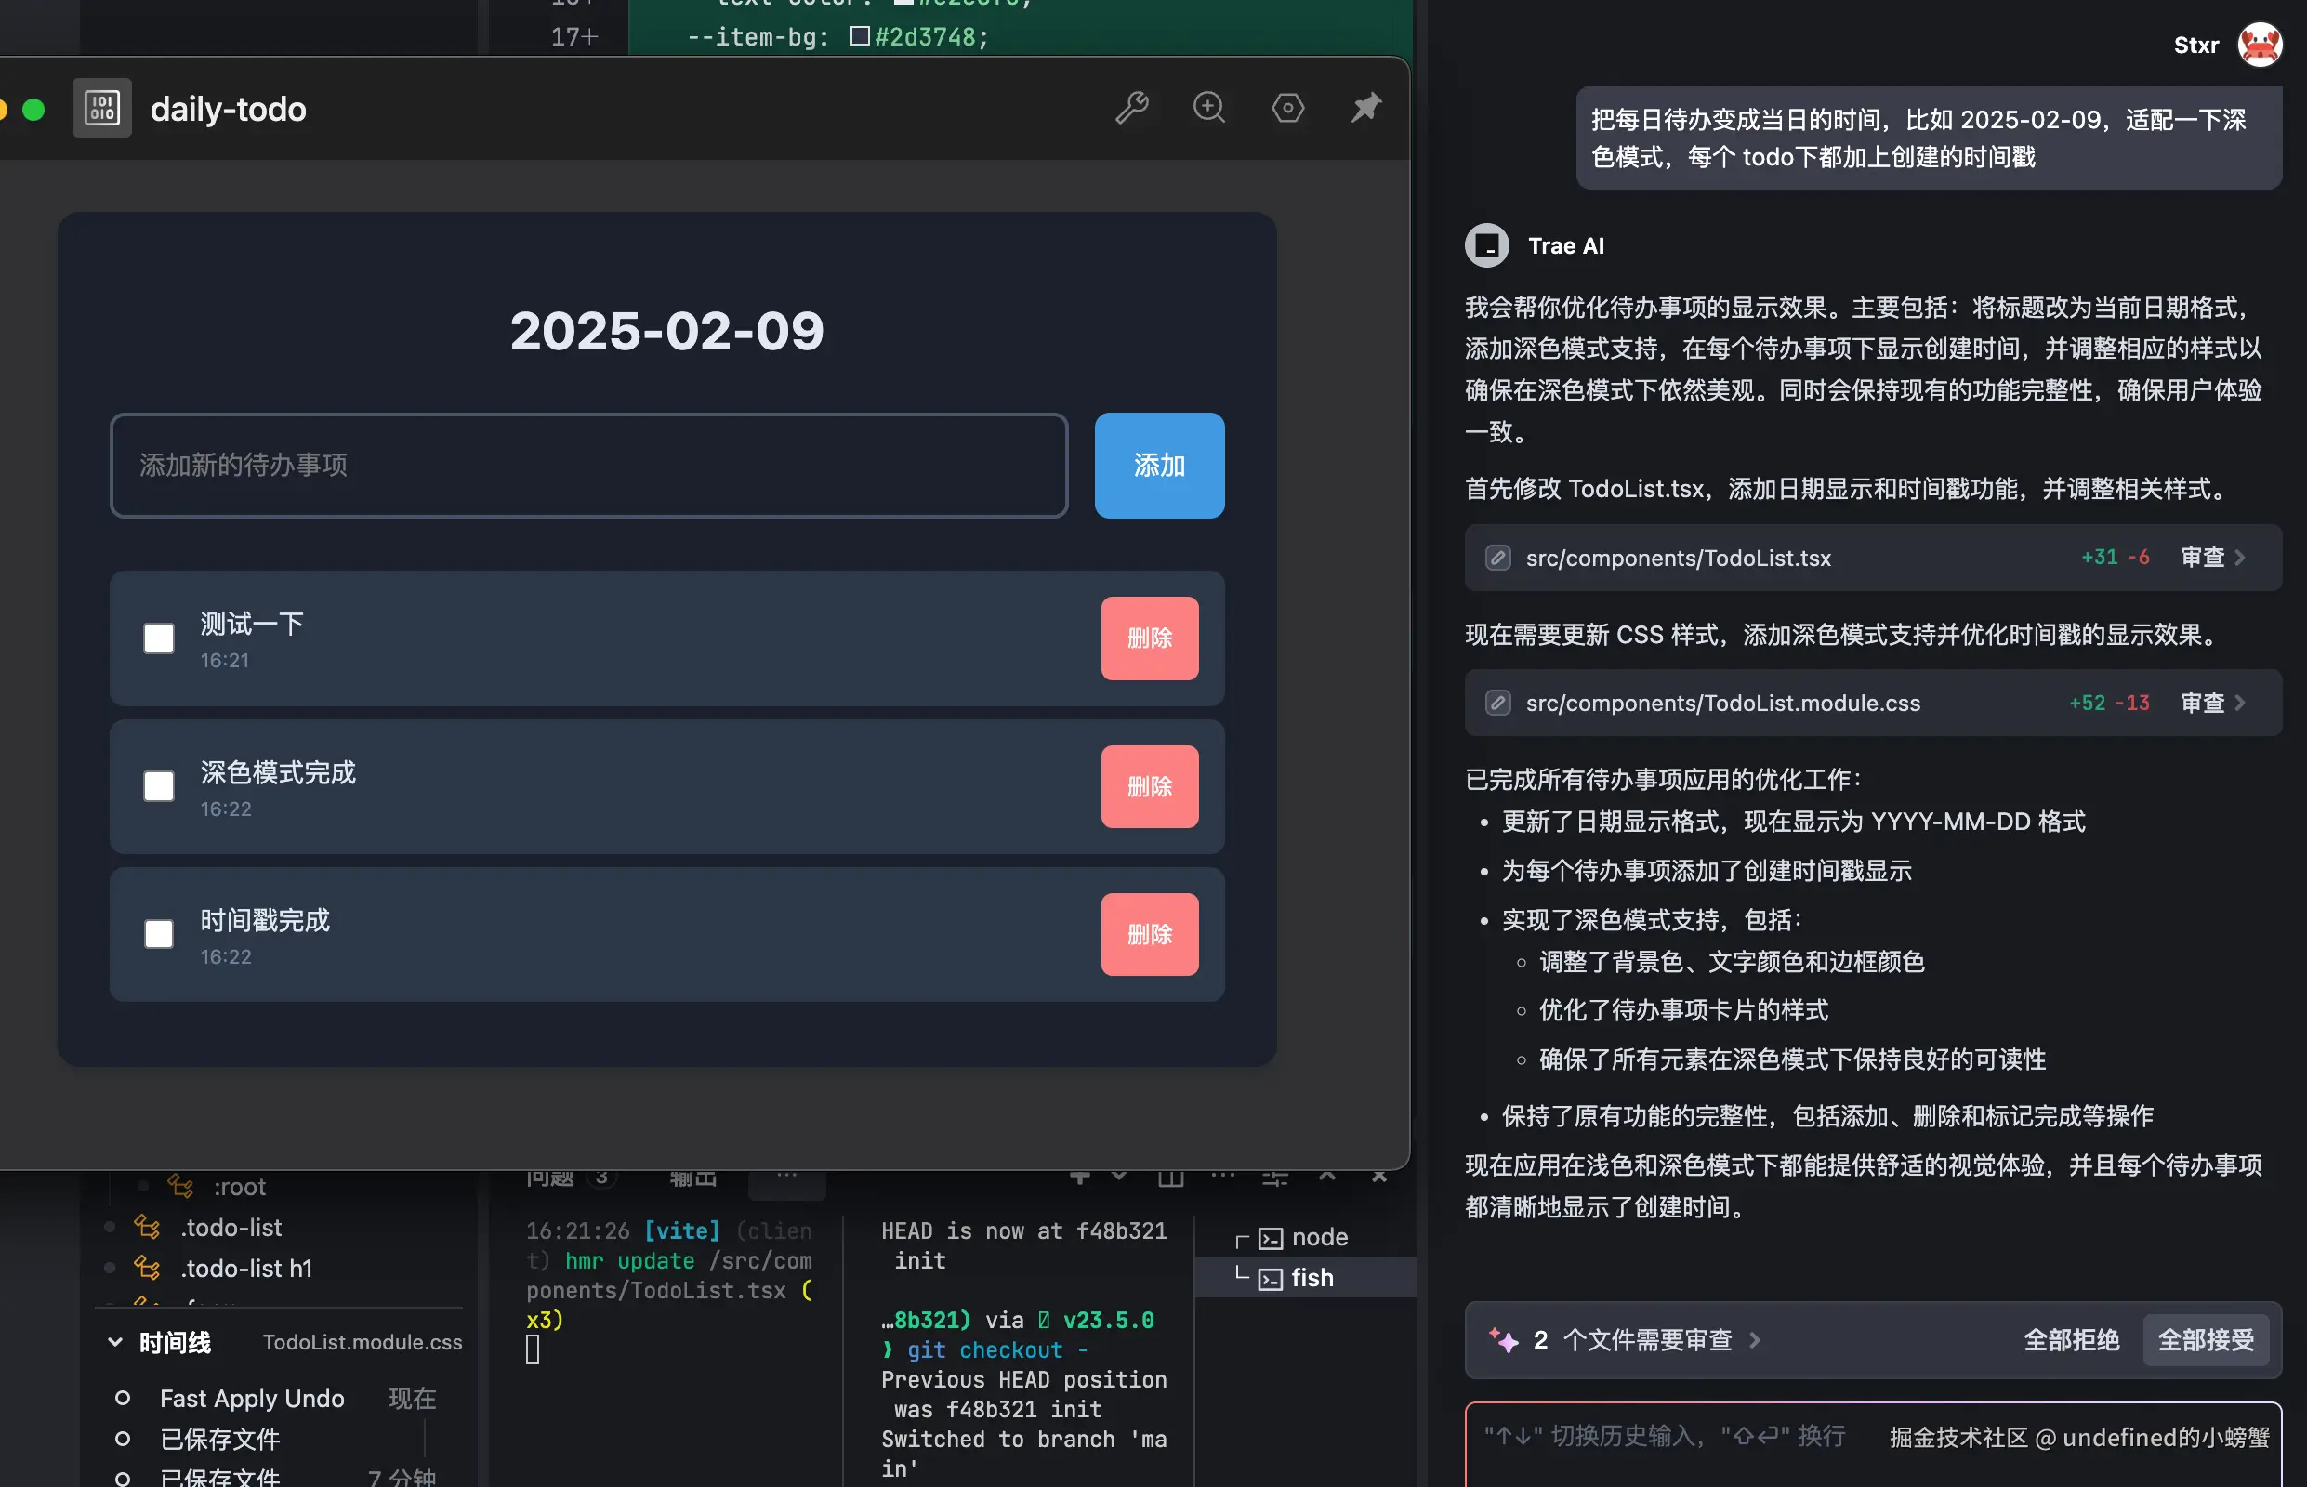Click the 添加新的待办事项 input field

(x=589, y=466)
